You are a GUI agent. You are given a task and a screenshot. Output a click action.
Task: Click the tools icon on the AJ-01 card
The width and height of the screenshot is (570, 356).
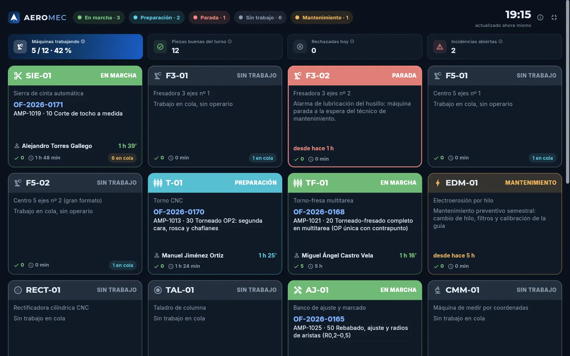pyautogui.click(x=298, y=290)
